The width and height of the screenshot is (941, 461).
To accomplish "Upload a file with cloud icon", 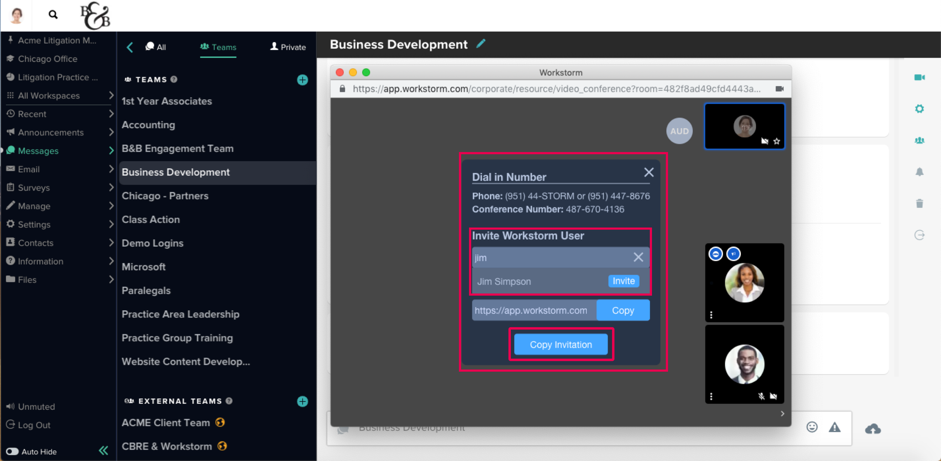I will (873, 428).
